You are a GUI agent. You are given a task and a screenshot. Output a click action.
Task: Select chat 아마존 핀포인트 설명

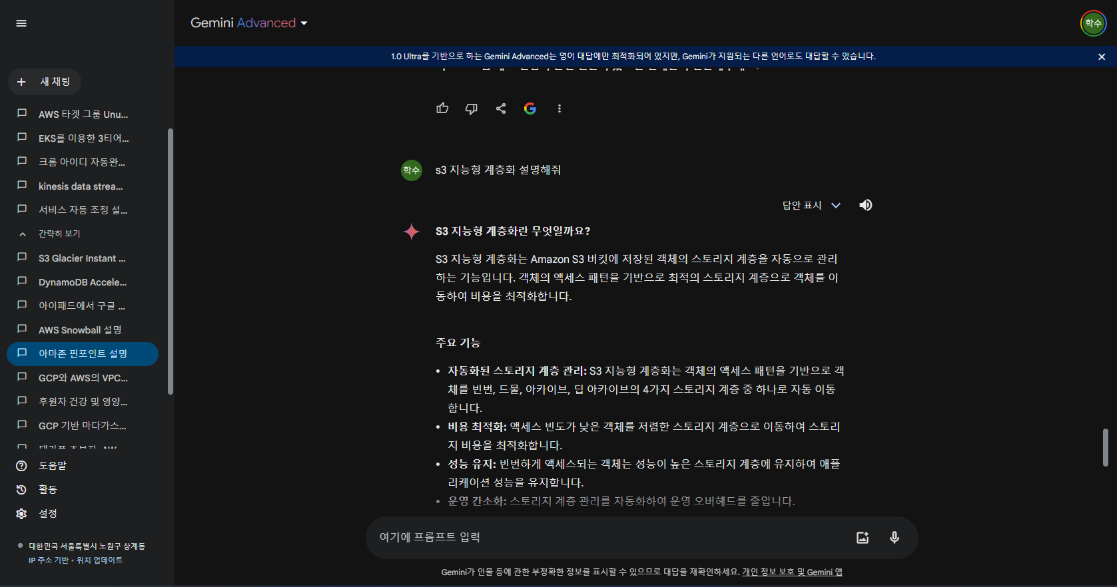[x=83, y=354]
